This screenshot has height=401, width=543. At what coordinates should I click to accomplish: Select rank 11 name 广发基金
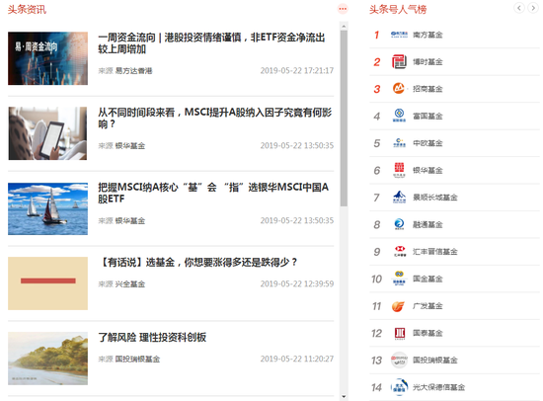[x=427, y=306]
